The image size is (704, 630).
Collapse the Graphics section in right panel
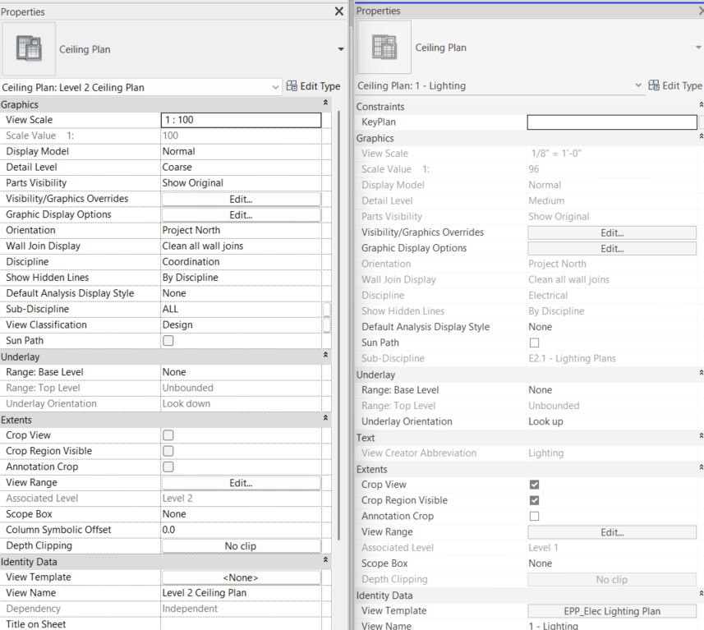(701, 136)
